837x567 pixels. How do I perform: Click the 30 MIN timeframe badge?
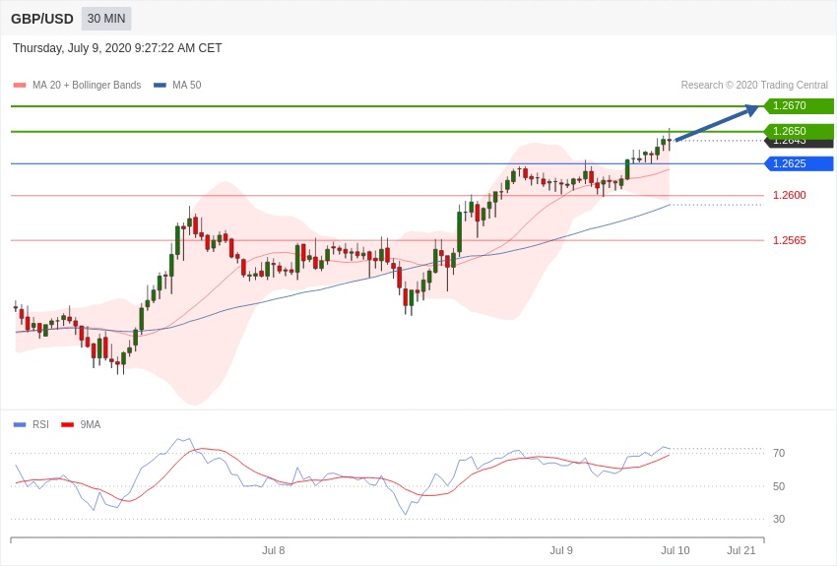(x=106, y=19)
